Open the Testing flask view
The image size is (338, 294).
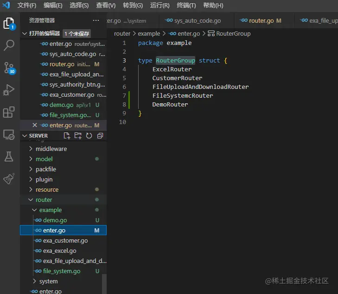pyautogui.click(x=9, y=156)
